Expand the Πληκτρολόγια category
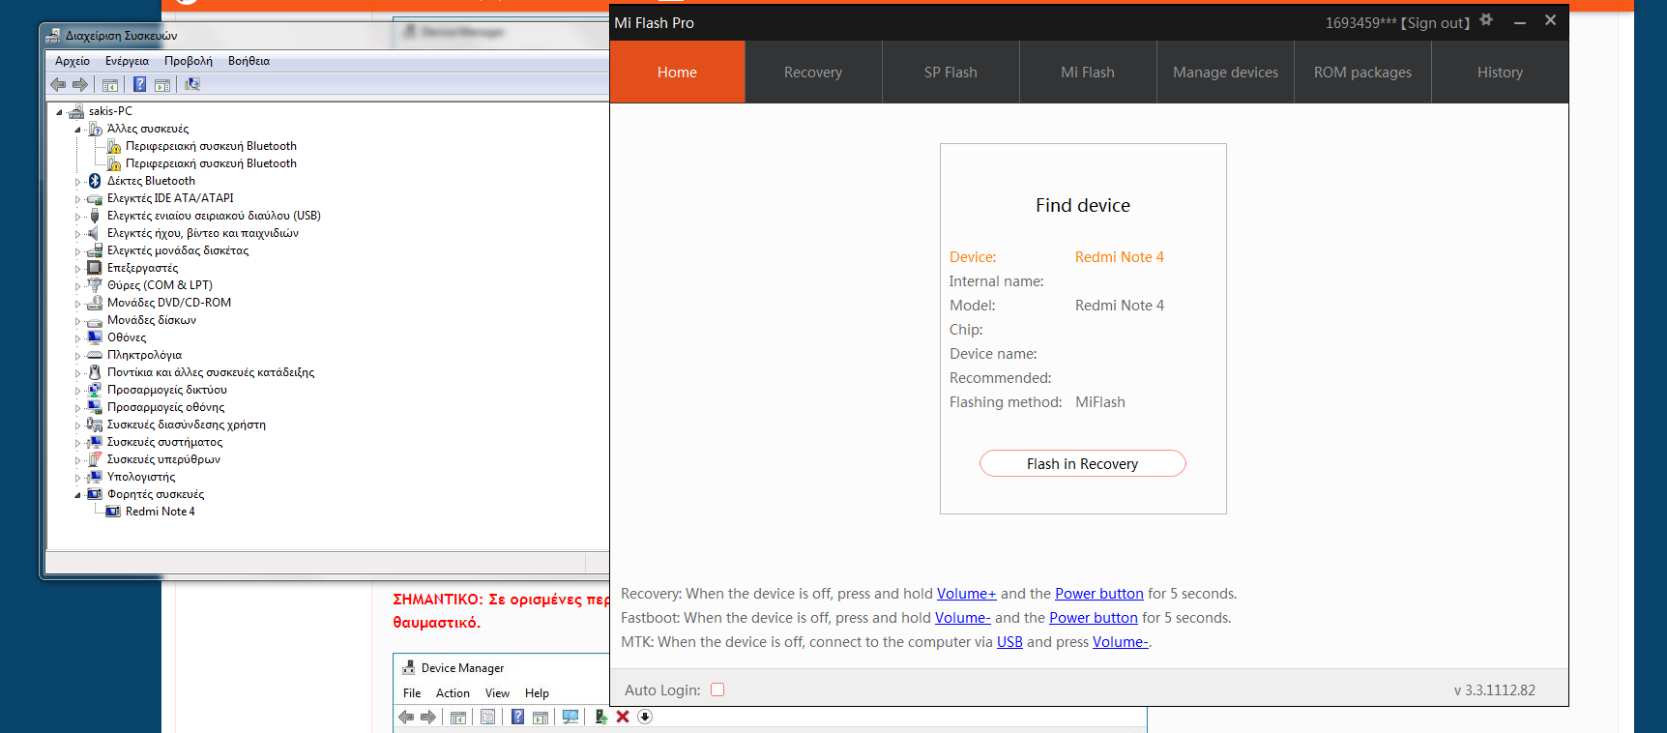The height and width of the screenshot is (733, 1667). [x=78, y=356]
